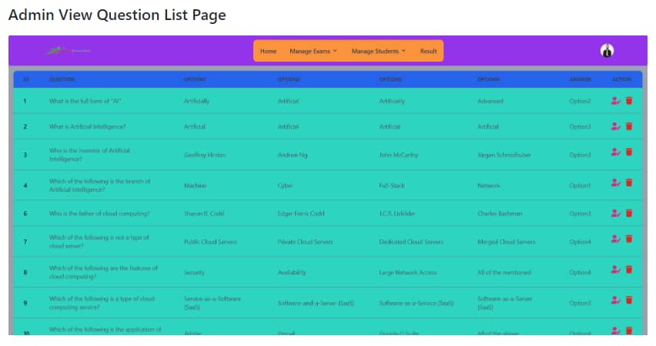
Task: Click the site logo in navbar
Action: (68, 51)
